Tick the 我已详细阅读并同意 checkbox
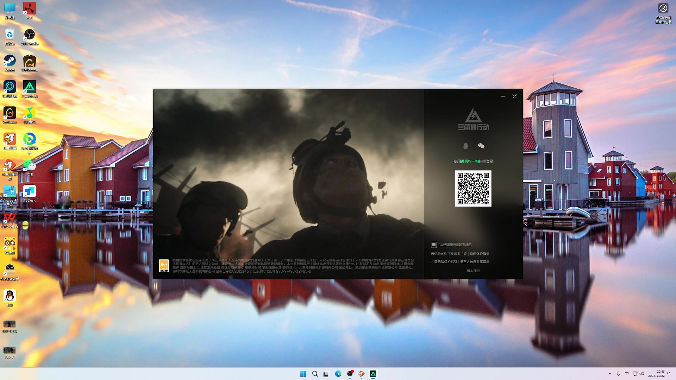Viewport: 676px width, 380px height. (434, 245)
